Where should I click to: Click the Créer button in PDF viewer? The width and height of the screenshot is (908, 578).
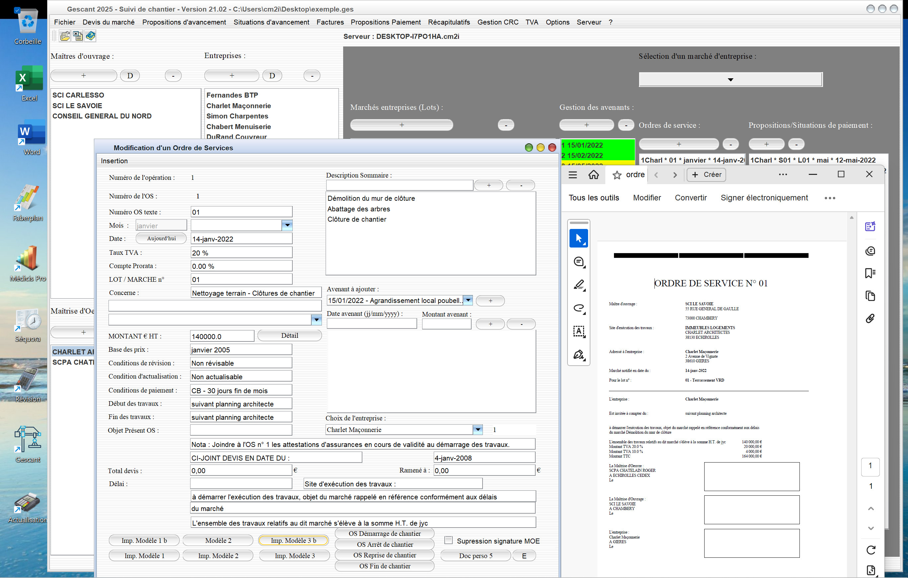706,175
